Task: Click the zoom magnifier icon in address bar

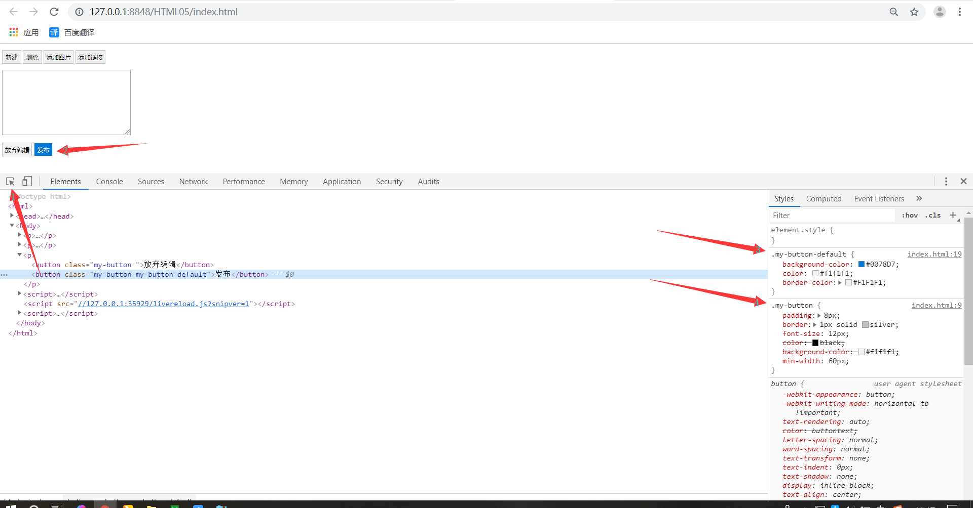Action: click(x=893, y=12)
